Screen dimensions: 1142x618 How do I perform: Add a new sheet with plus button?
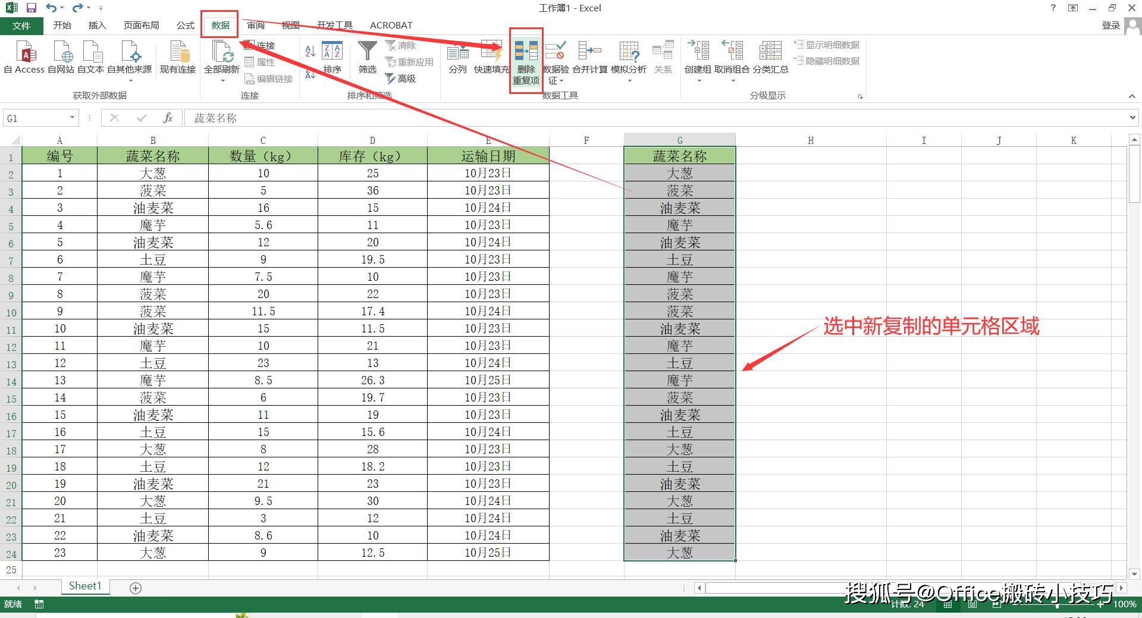(136, 588)
